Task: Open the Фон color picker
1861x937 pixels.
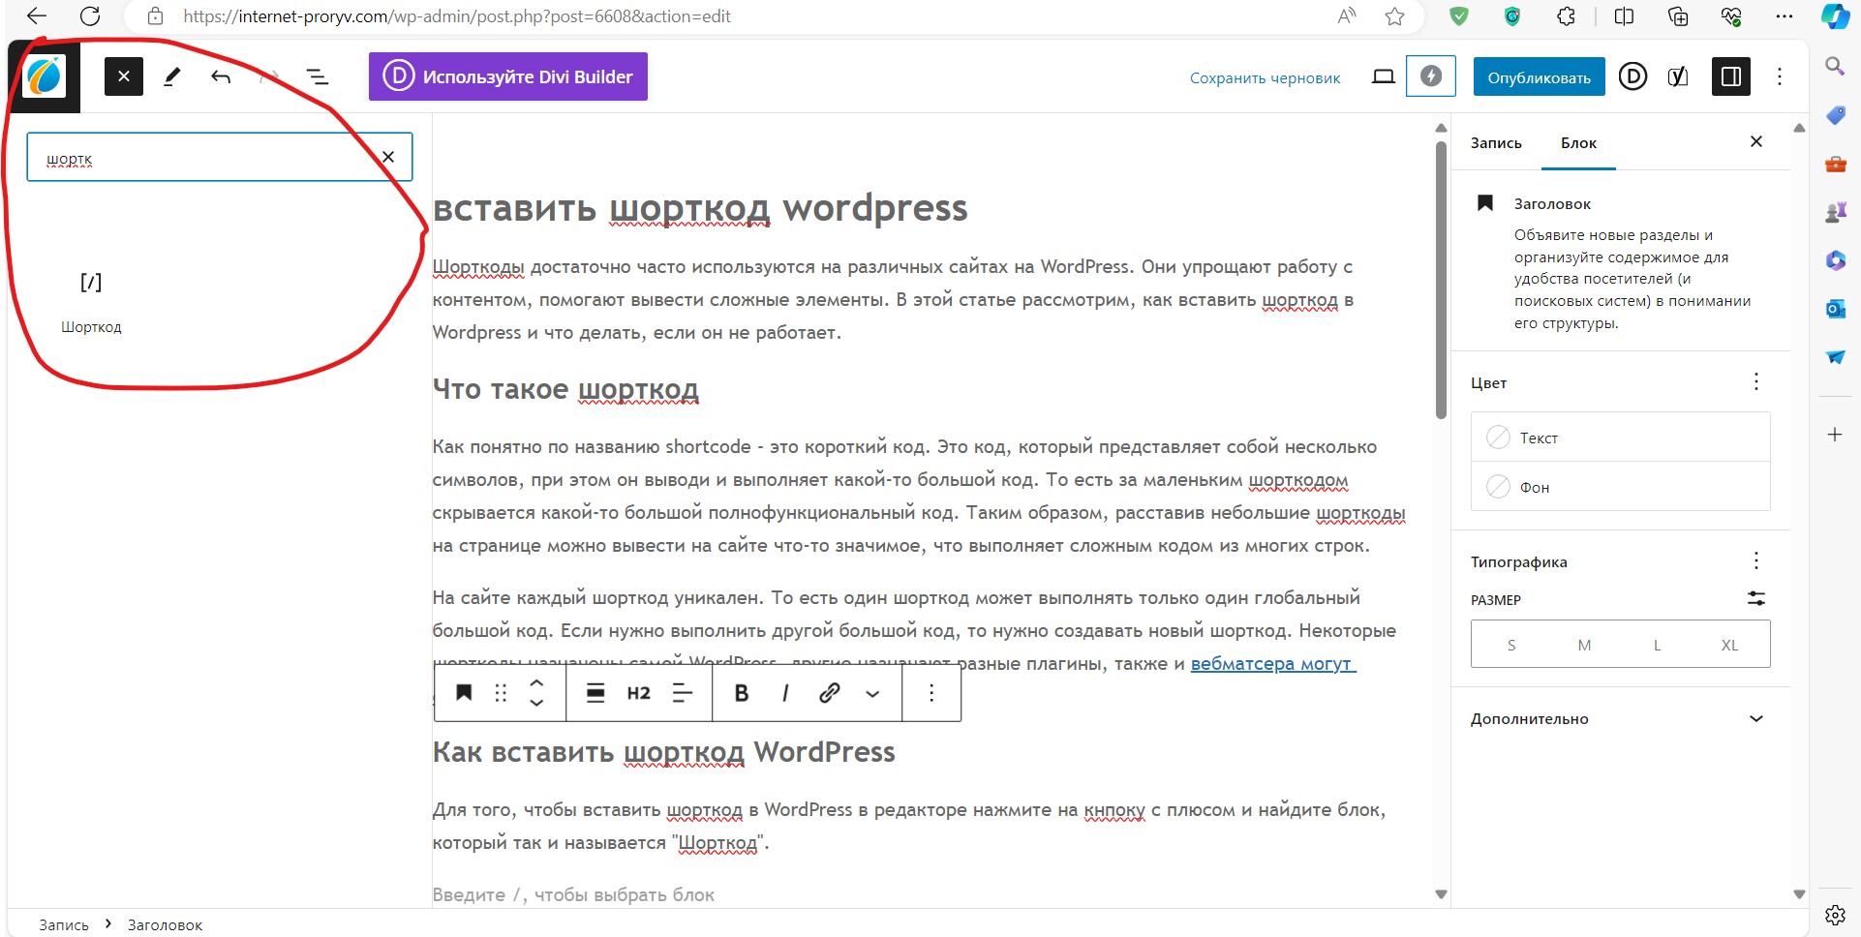Action: click(1621, 487)
